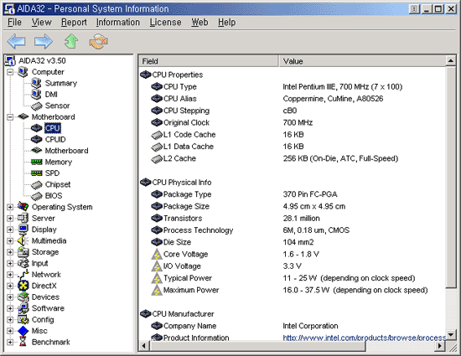Screen dimensions: 461x356
Task: Expand the Server tree node
Action: coord(10,219)
